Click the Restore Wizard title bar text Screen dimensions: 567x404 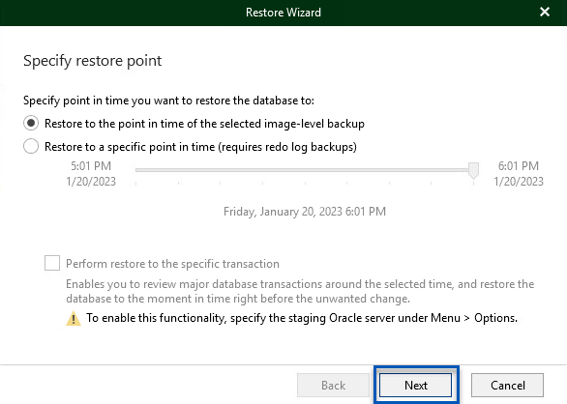click(x=283, y=13)
